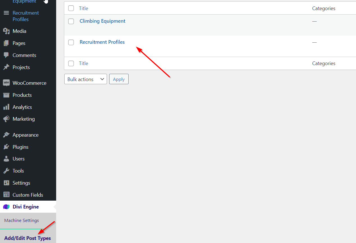The image size is (356, 243).
Task: Click the WooCommerce logo icon
Action: (6, 83)
